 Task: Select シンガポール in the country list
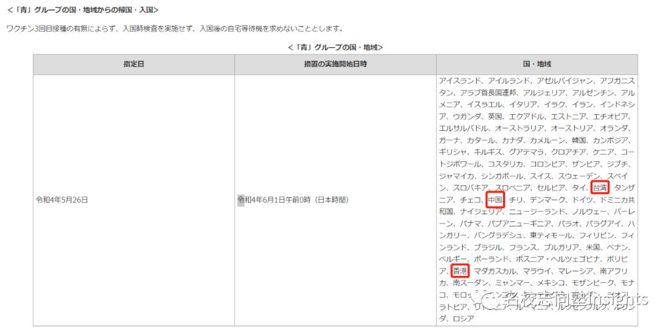coord(502,176)
